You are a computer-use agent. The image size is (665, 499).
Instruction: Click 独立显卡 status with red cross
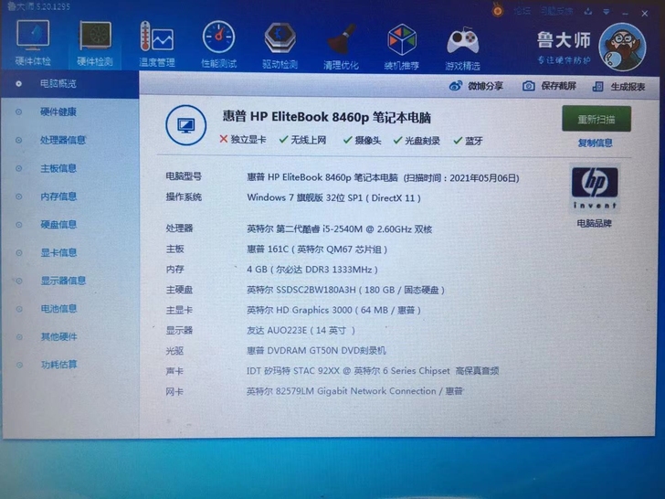pos(243,140)
